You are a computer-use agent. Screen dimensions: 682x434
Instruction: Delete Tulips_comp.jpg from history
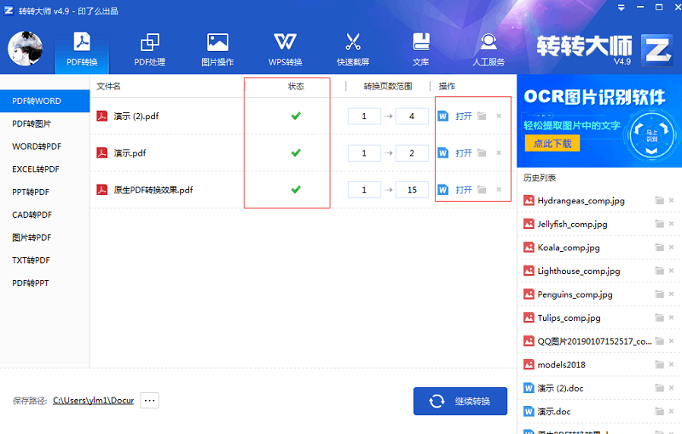pos(672,317)
